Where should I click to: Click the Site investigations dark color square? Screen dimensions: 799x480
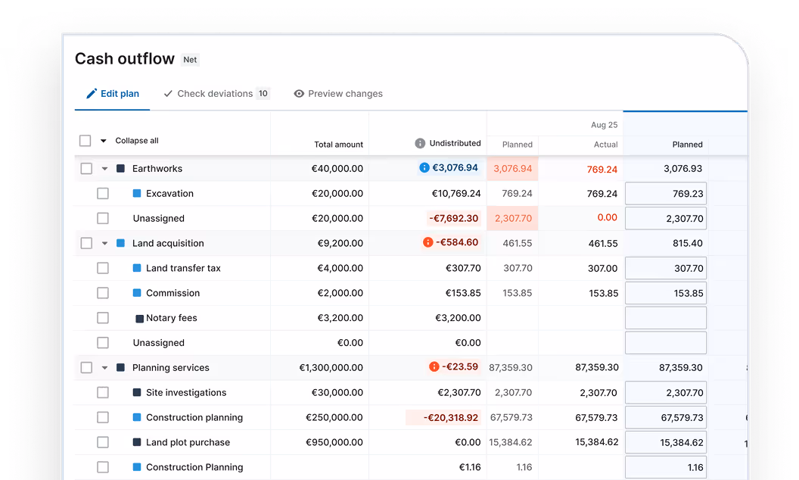[137, 392]
